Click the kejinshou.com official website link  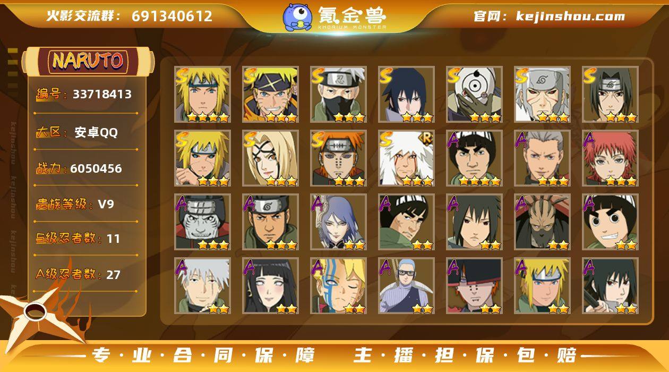click(571, 16)
